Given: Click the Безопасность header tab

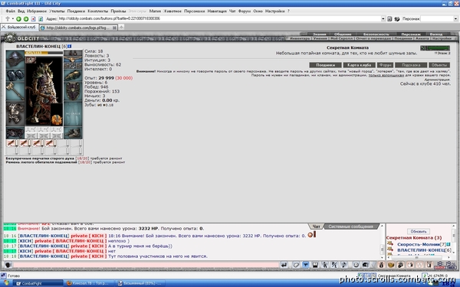Looking at the screenshot, I should (x=376, y=34).
